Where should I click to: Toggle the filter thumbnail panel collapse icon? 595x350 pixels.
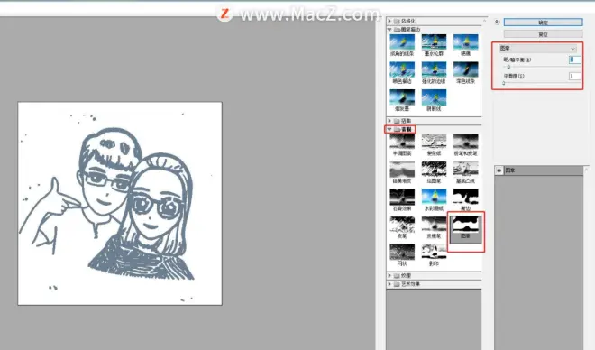tap(497, 22)
